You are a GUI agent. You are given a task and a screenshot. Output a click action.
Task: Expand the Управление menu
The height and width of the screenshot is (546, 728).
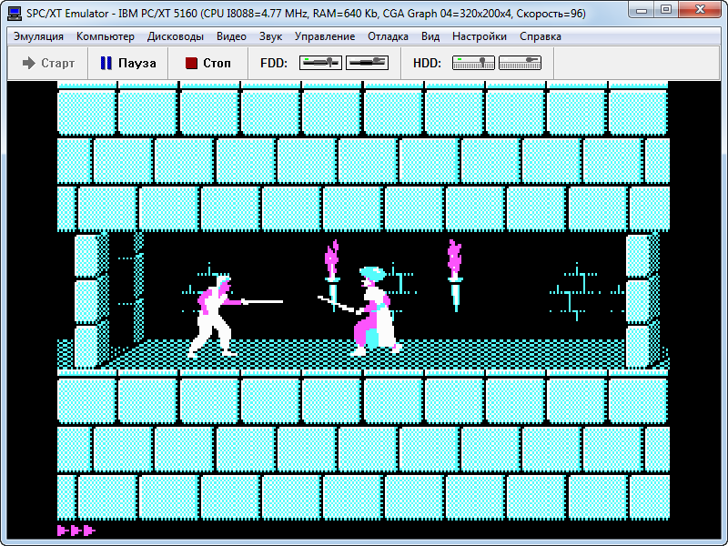click(x=325, y=36)
